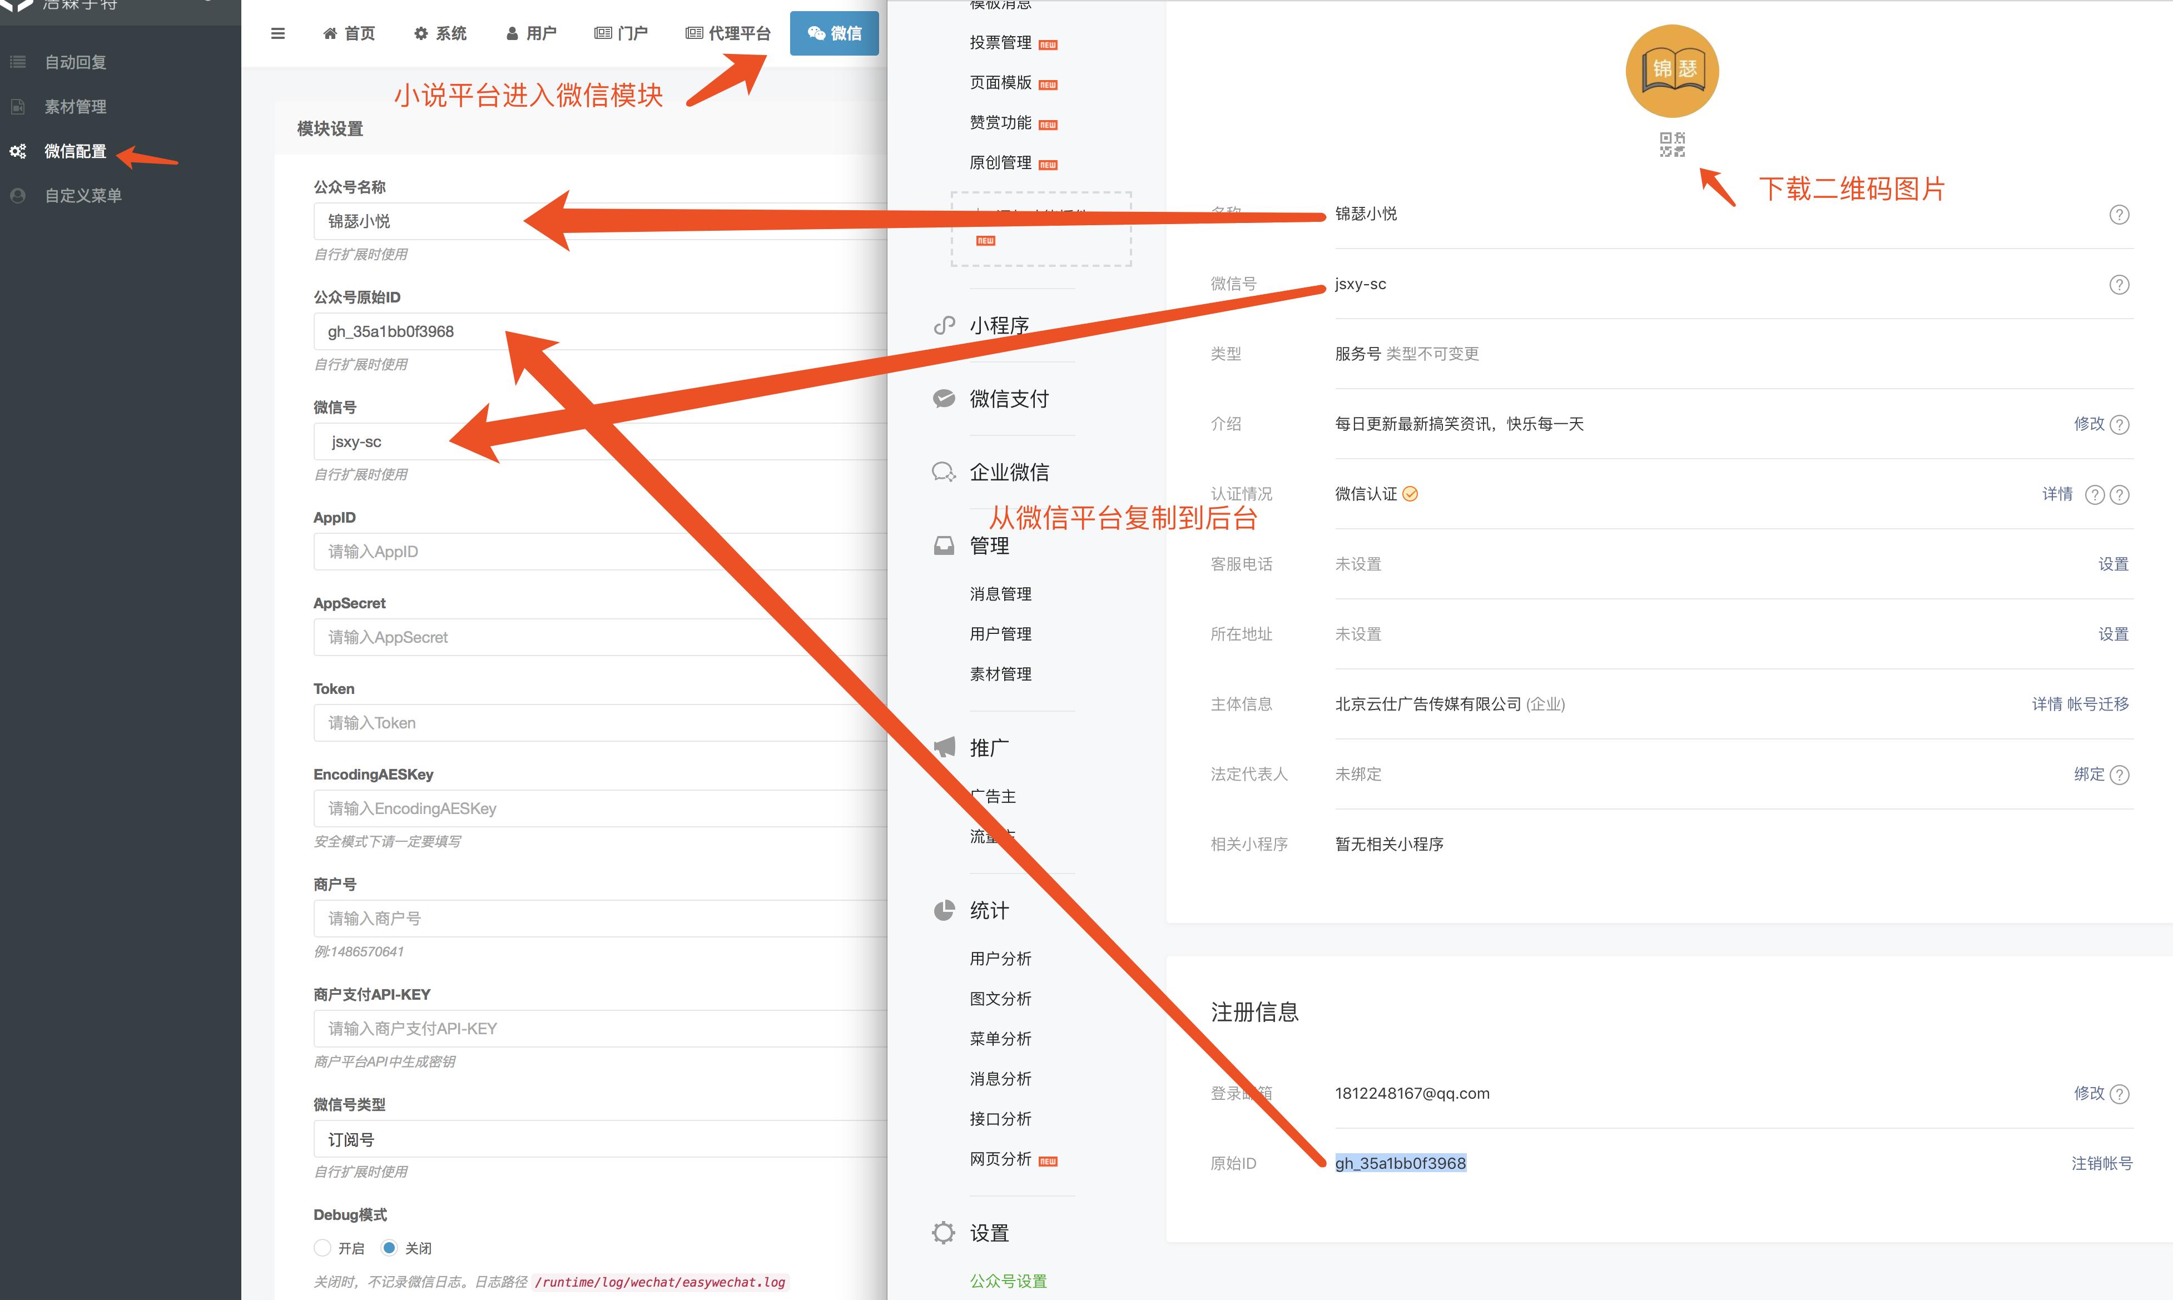Click the help question mark beside 微信号
This screenshot has width=2173, height=1300.
pyautogui.click(x=2119, y=284)
